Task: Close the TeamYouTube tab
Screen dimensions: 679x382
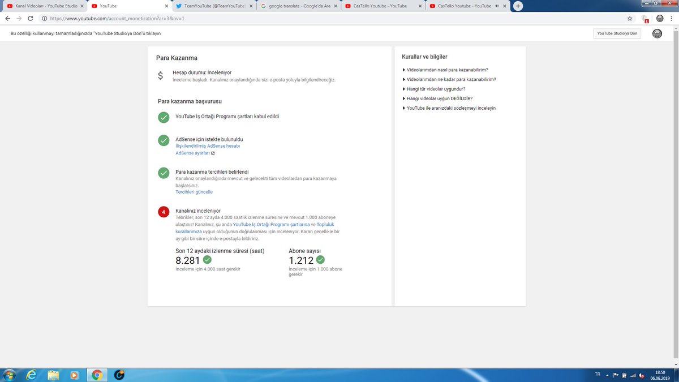Action: 250,6
